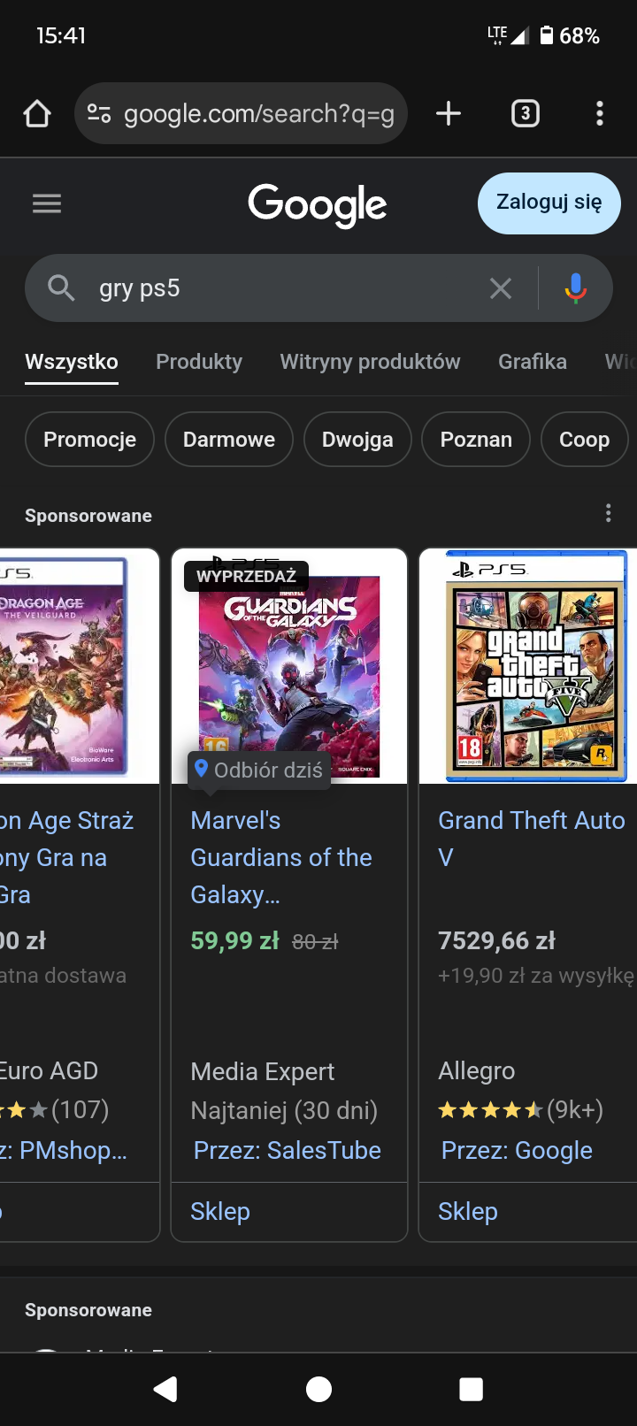Image resolution: width=637 pixels, height=1426 pixels.
Task: Tap the Grand Theft Auto V cover image
Action: pos(536,668)
